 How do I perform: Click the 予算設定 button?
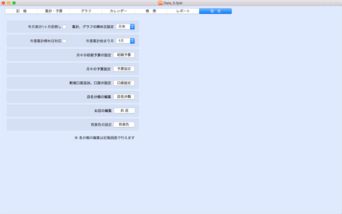coord(124,69)
